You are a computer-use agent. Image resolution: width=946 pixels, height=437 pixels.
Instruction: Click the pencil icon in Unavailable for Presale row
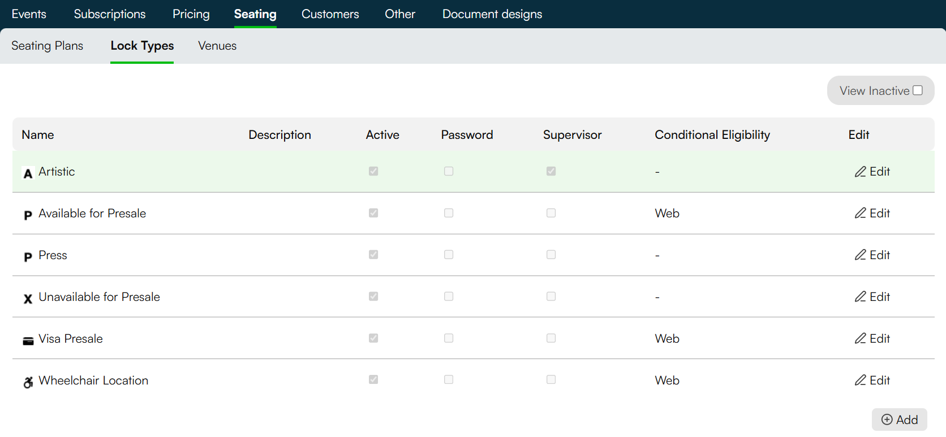(860, 297)
